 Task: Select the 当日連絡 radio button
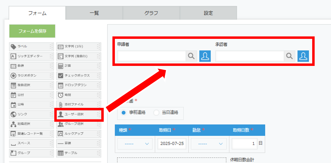pos(156,112)
